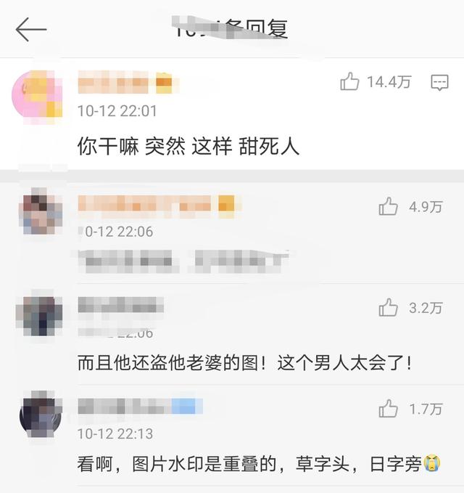The height and width of the screenshot is (493, 464).
Task: Select the comment 你干嘛 突然 这样 甜死人
Action: 188,146
